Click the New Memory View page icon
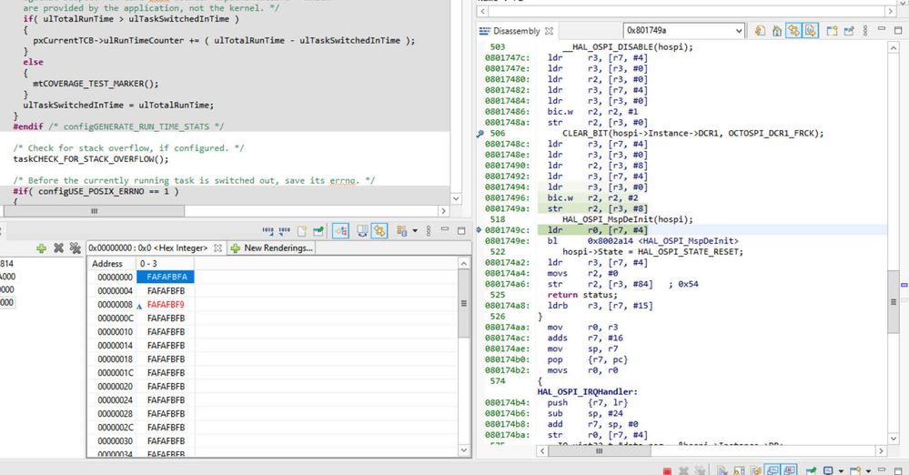909x475 pixels. pyautogui.click(x=301, y=231)
